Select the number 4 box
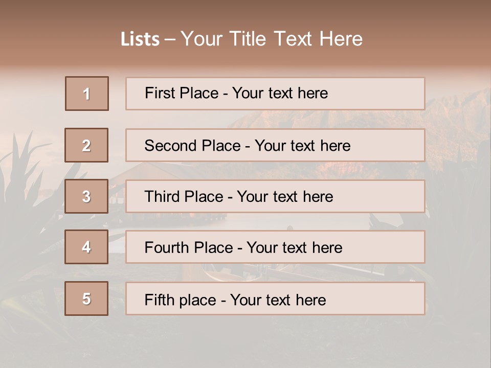Image resolution: width=491 pixels, height=368 pixels. pos(86,247)
